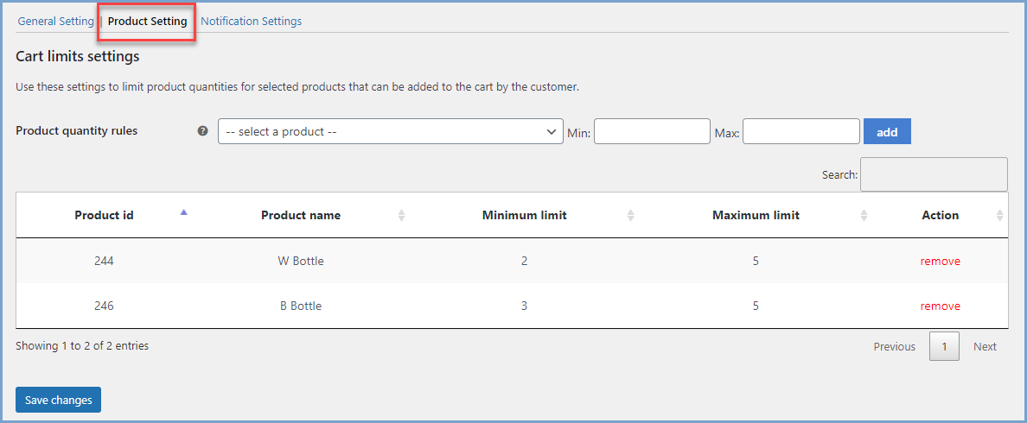Click the blue add button
1027x423 pixels.
[887, 131]
